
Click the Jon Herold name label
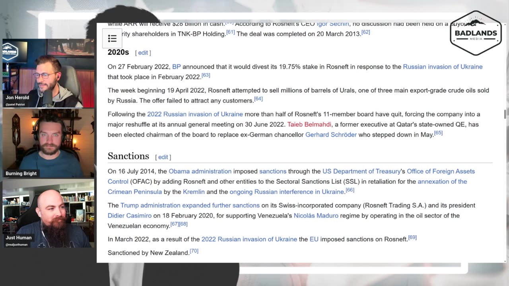17,98
